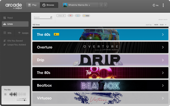Expand the Beatbox line chevron
170x106 pixels.
point(163,85)
